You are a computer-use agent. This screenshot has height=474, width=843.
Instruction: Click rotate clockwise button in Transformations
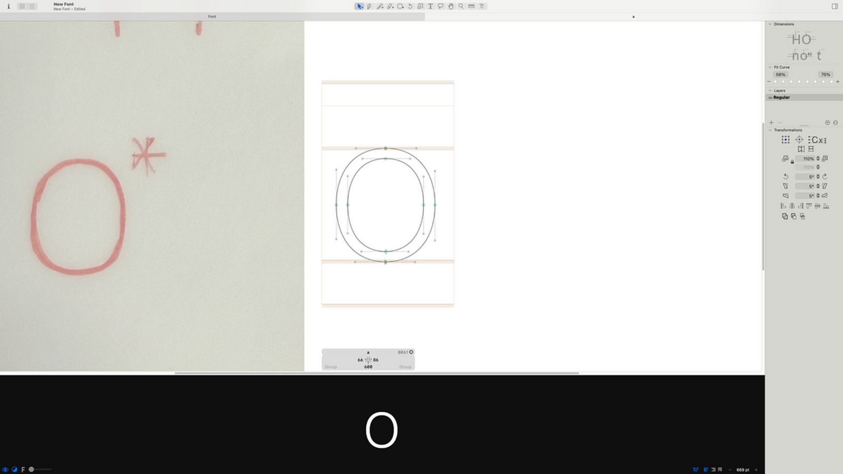[x=825, y=176]
